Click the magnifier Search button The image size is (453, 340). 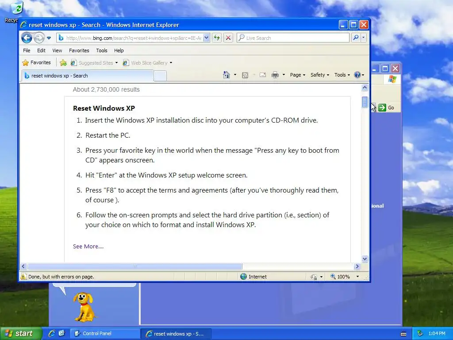pyautogui.click(x=356, y=38)
